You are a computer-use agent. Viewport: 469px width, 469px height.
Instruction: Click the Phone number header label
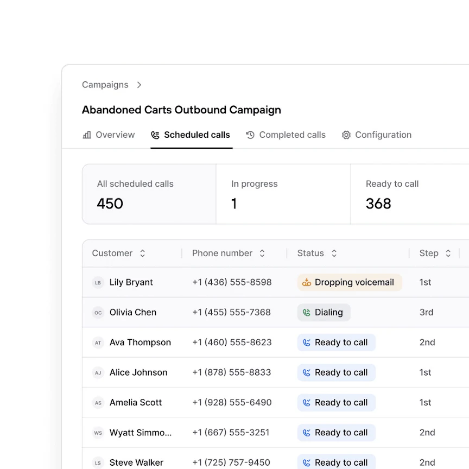(222, 253)
